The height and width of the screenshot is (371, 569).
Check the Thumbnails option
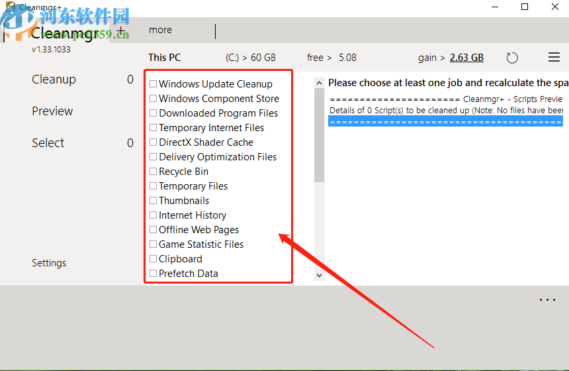[x=153, y=200]
